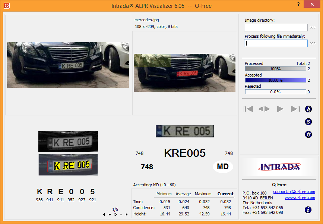
Task: Click the minimum time value 0.015
Action: click(165, 202)
